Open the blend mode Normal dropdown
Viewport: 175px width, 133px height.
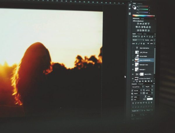tap(138, 40)
